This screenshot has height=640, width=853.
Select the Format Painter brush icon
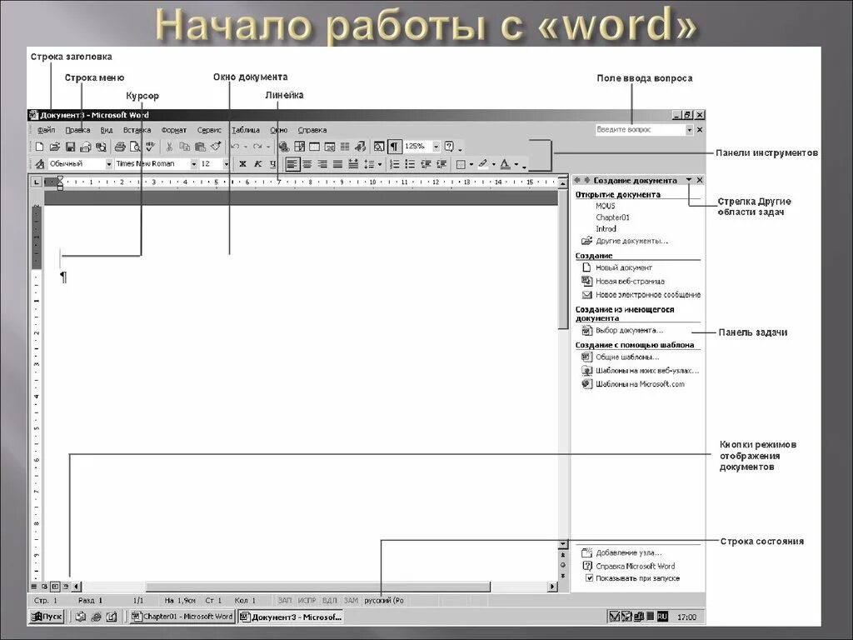tap(216, 147)
